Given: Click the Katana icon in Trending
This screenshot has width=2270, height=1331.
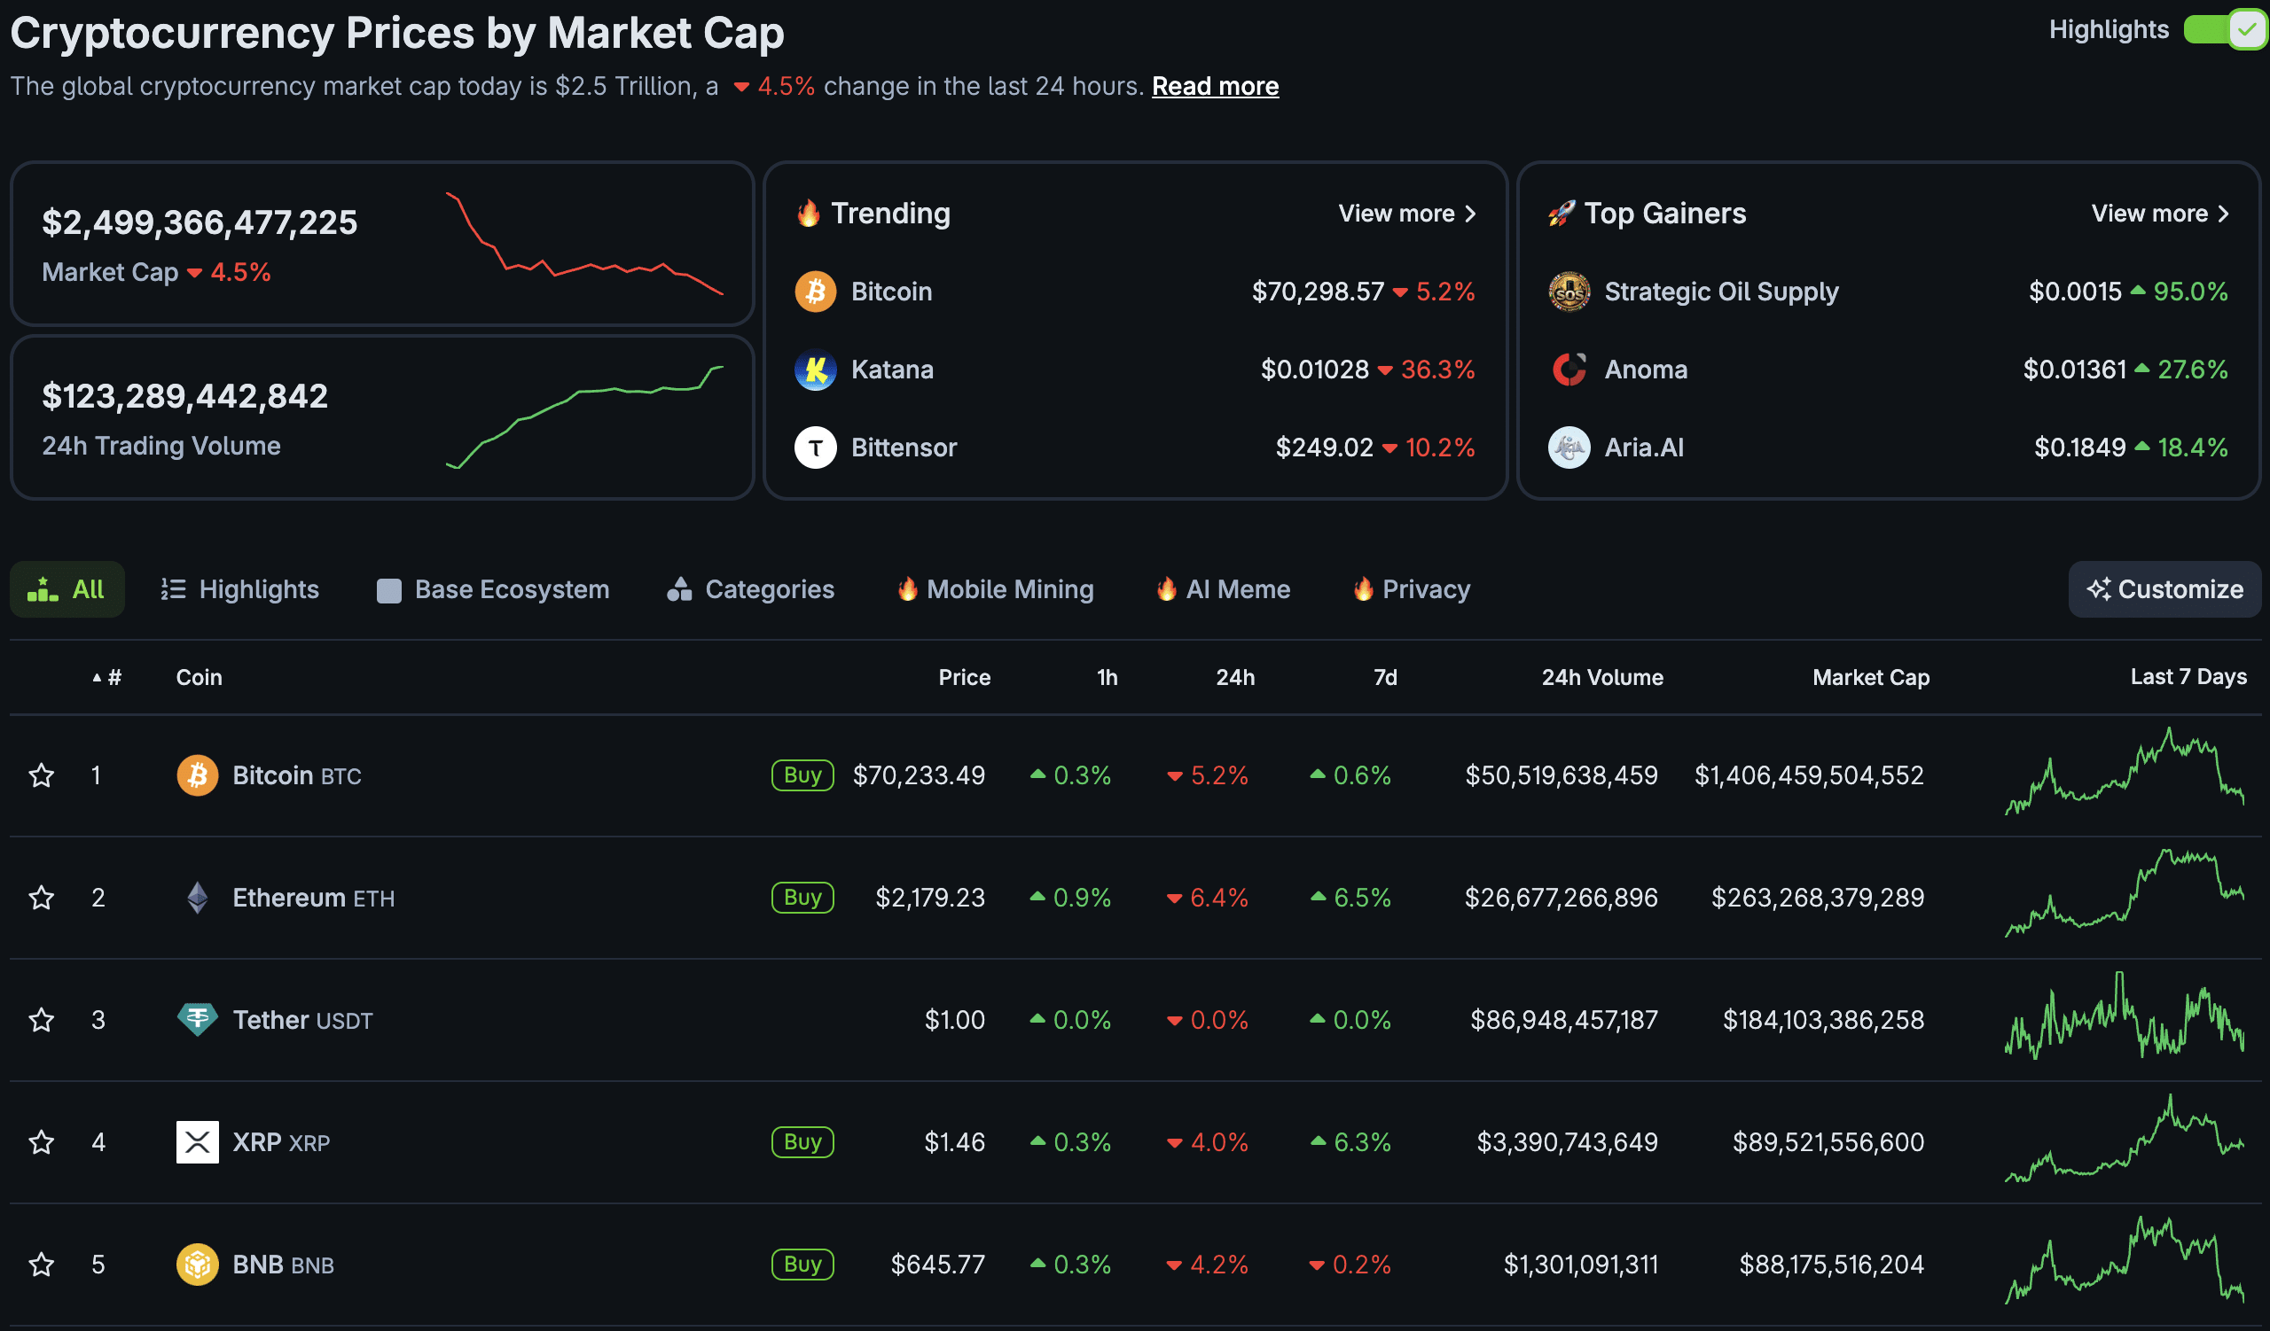Looking at the screenshot, I should tap(814, 369).
